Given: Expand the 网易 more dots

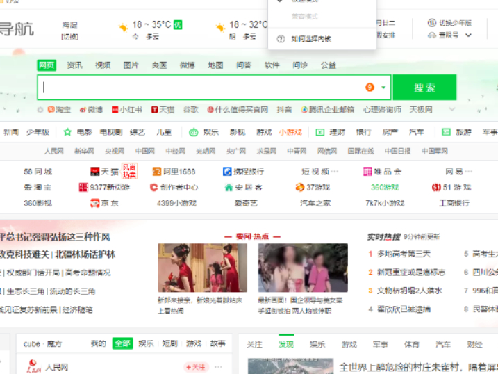Looking at the screenshot, I should tap(468, 172).
